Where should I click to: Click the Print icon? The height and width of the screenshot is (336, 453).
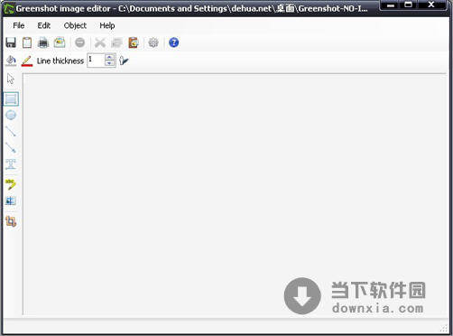pos(43,42)
